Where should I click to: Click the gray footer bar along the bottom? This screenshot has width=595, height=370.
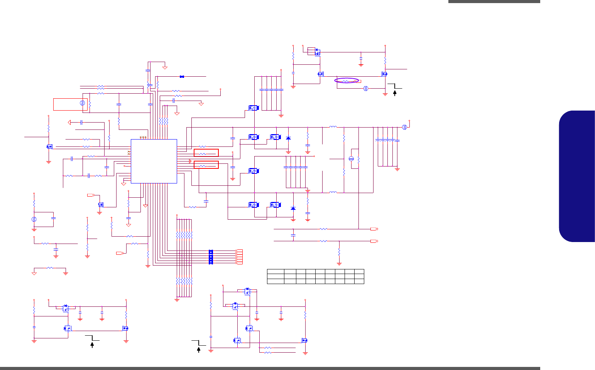pyautogui.click(x=270, y=368)
